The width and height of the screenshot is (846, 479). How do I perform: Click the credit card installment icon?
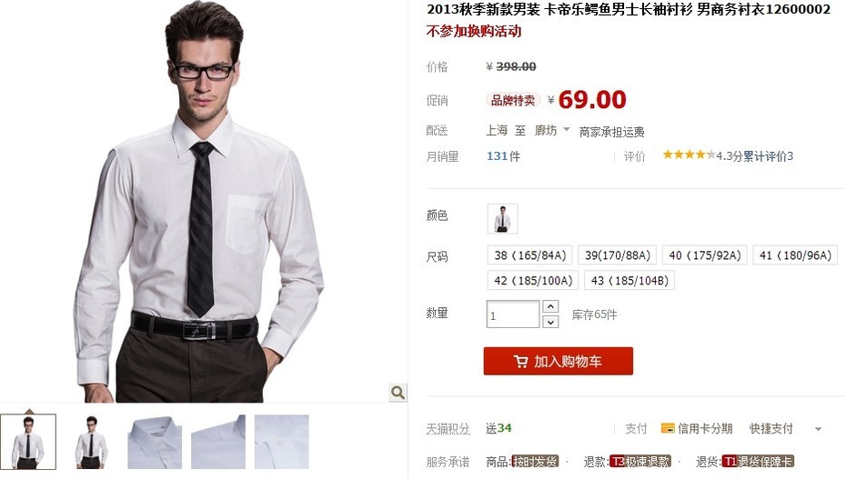click(668, 428)
